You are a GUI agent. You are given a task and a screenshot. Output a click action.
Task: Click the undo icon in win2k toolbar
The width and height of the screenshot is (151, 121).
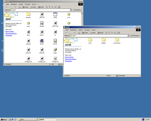pos(115,33)
